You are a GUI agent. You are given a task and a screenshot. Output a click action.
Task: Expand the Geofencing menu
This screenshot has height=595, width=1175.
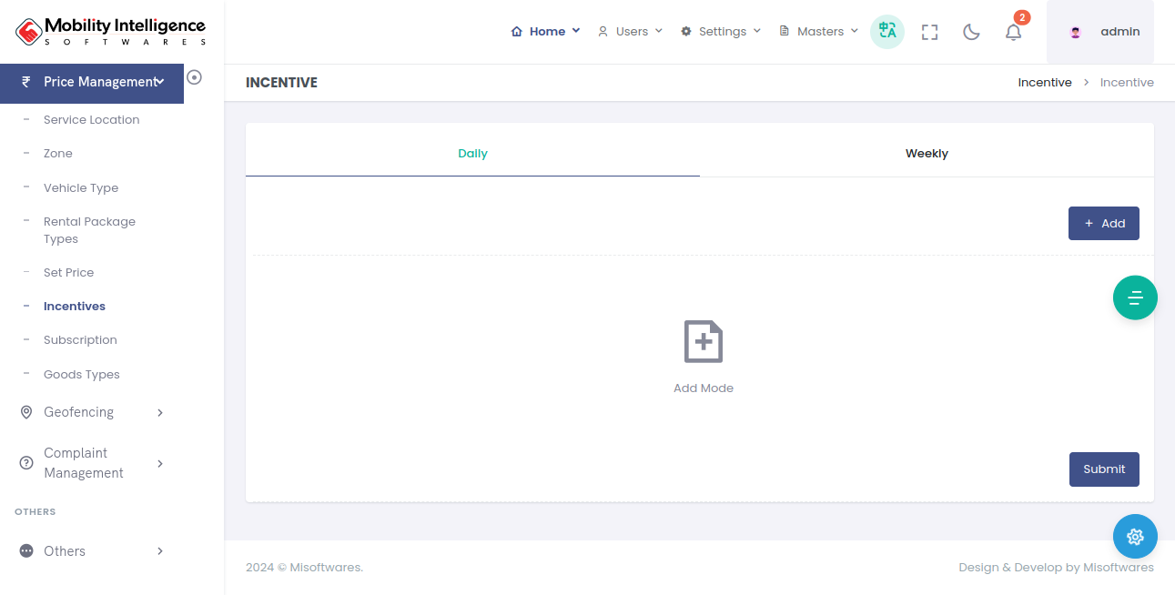pyautogui.click(x=91, y=412)
